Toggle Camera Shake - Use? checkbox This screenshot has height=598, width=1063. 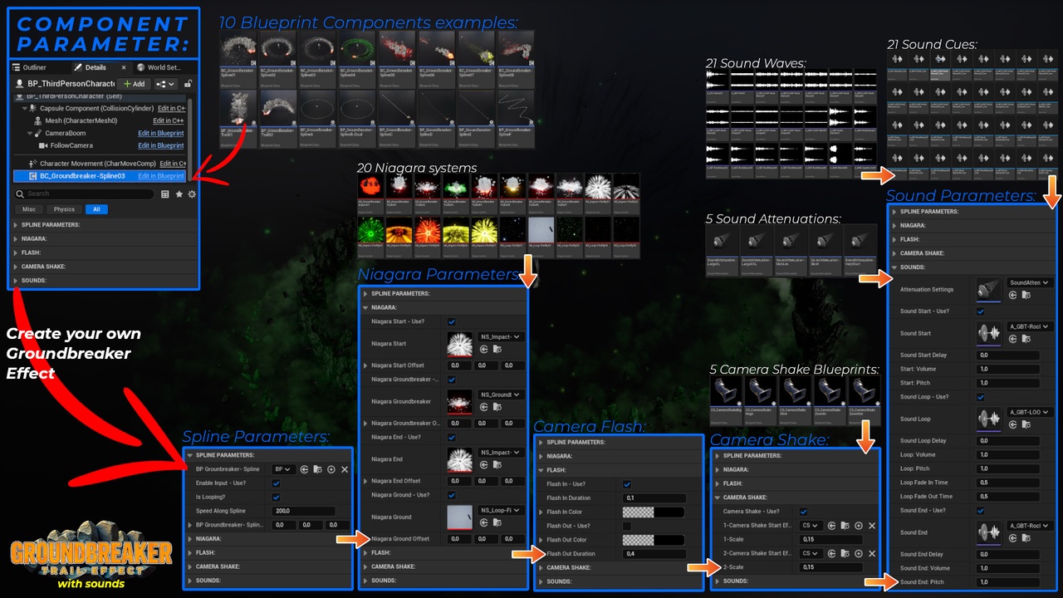[803, 512]
